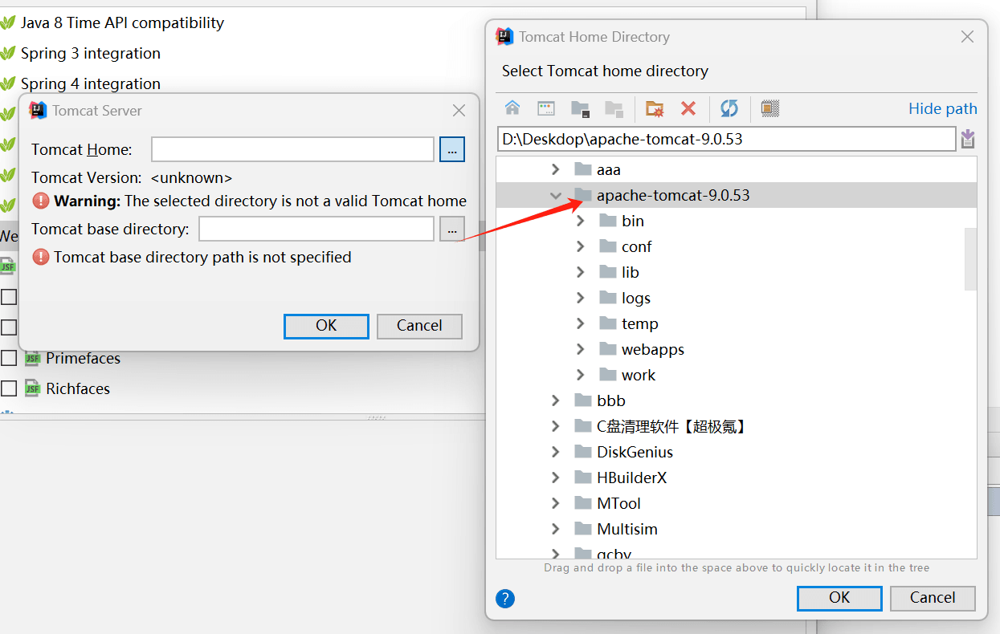The width and height of the screenshot is (1000, 634).
Task: Close the Tomcat Home Directory dialog
Action: click(968, 37)
